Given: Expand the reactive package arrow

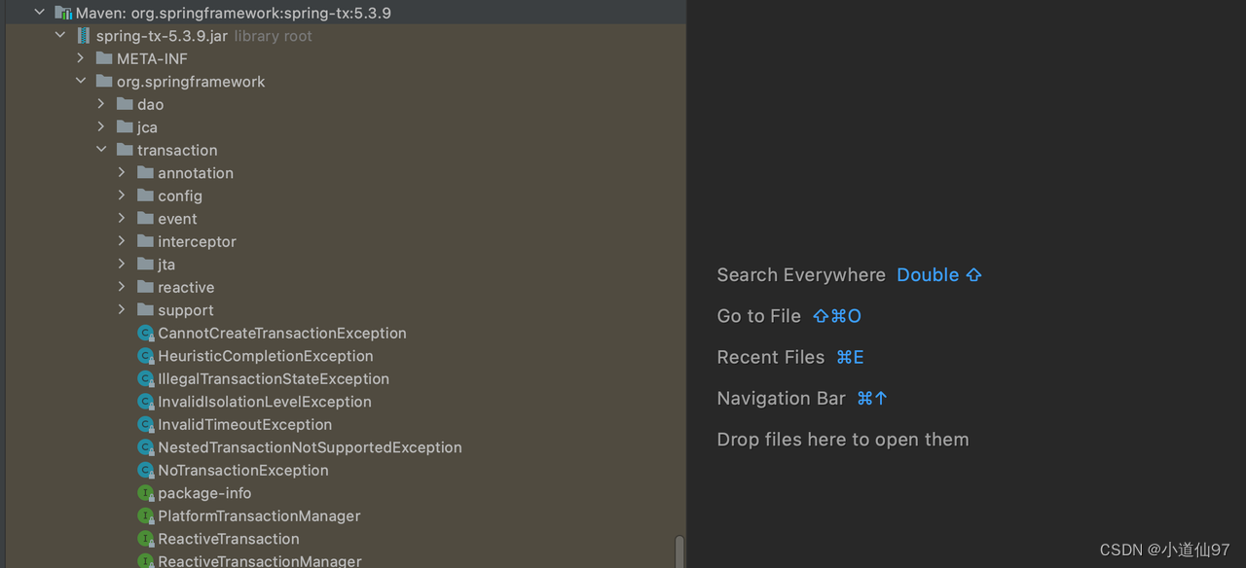Looking at the screenshot, I should pyautogui.click(x=122, y=287).
